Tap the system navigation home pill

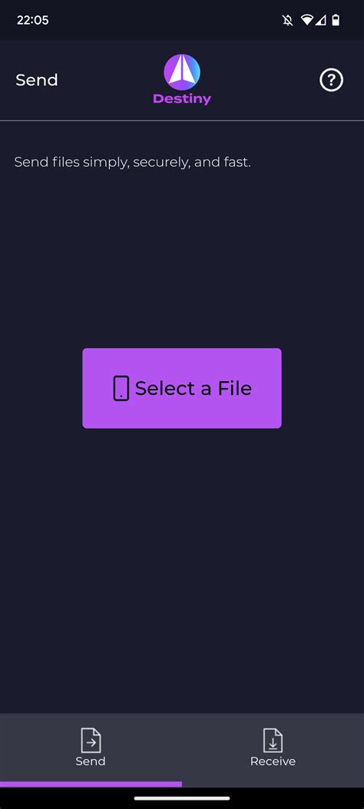coord(182,798)
